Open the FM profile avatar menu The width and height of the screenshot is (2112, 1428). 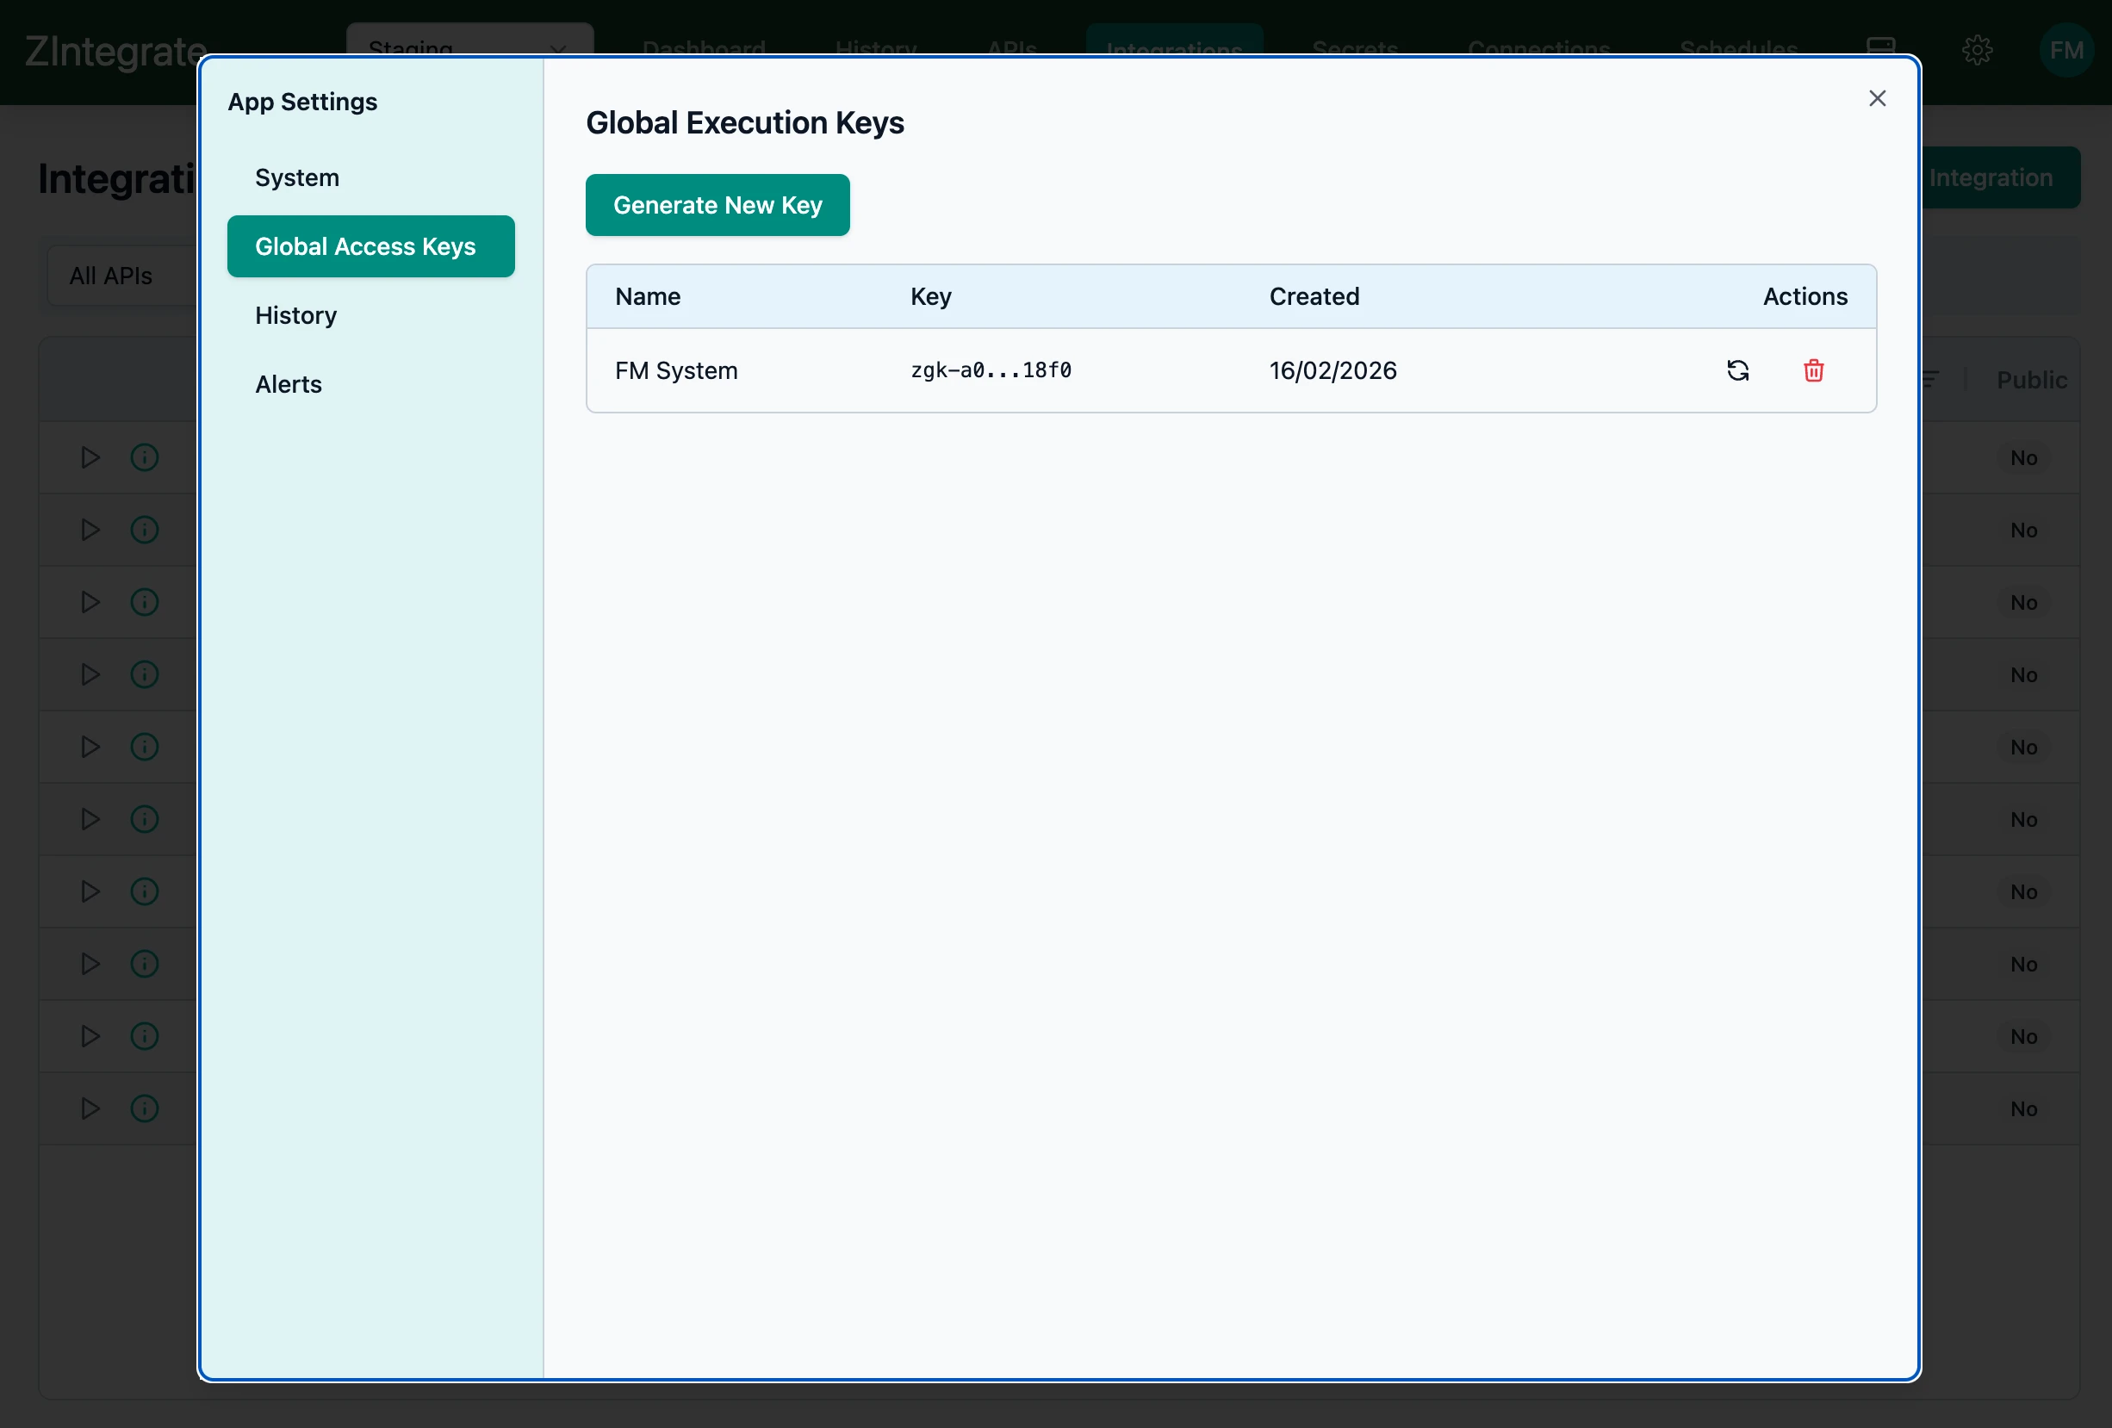pyautogui.click(x=2065, y=50)
